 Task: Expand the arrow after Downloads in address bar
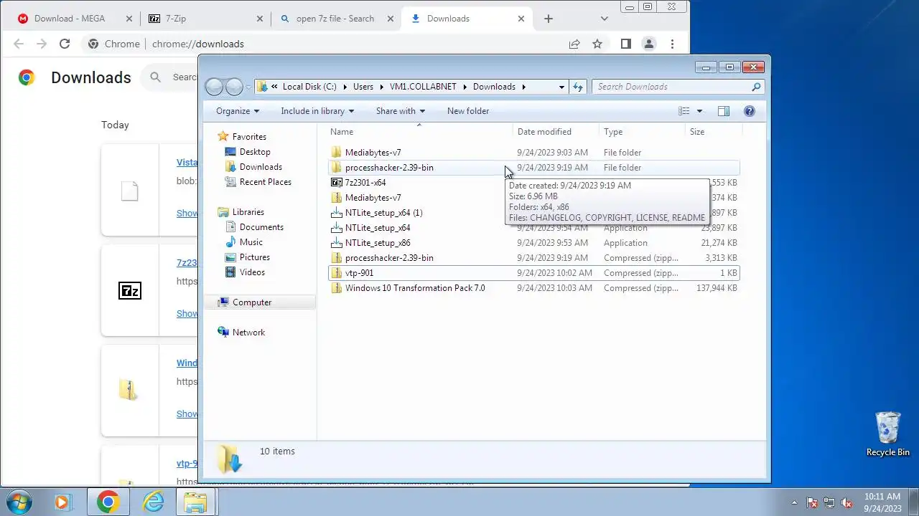524,87
